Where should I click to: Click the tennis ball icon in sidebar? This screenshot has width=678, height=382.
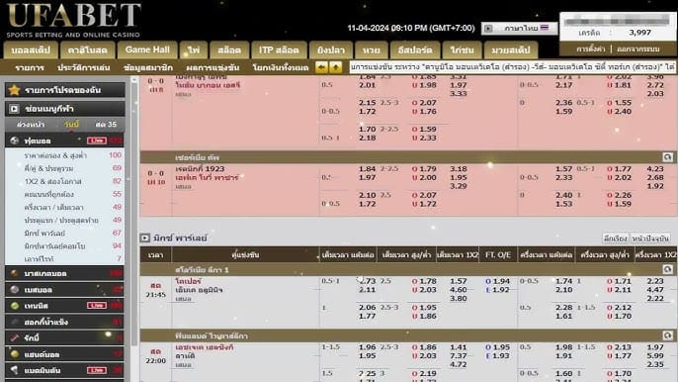click(14, 306)
